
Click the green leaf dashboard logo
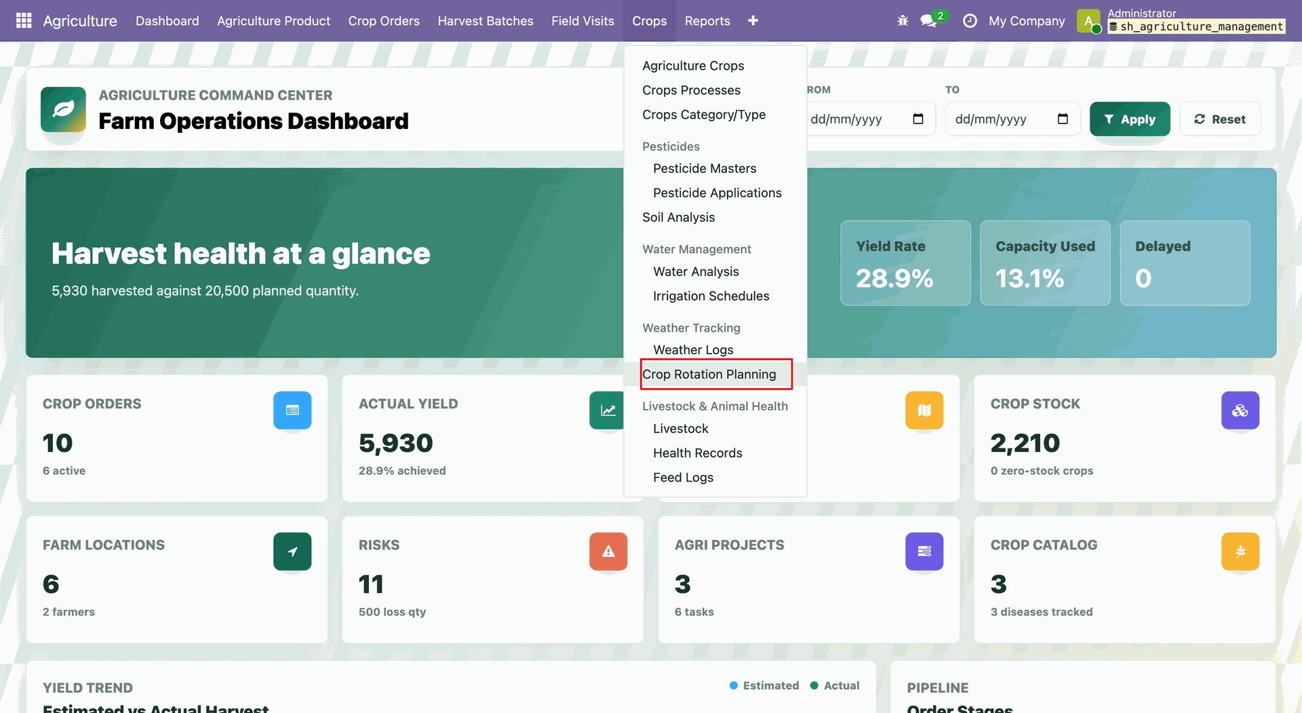point(63,109)
